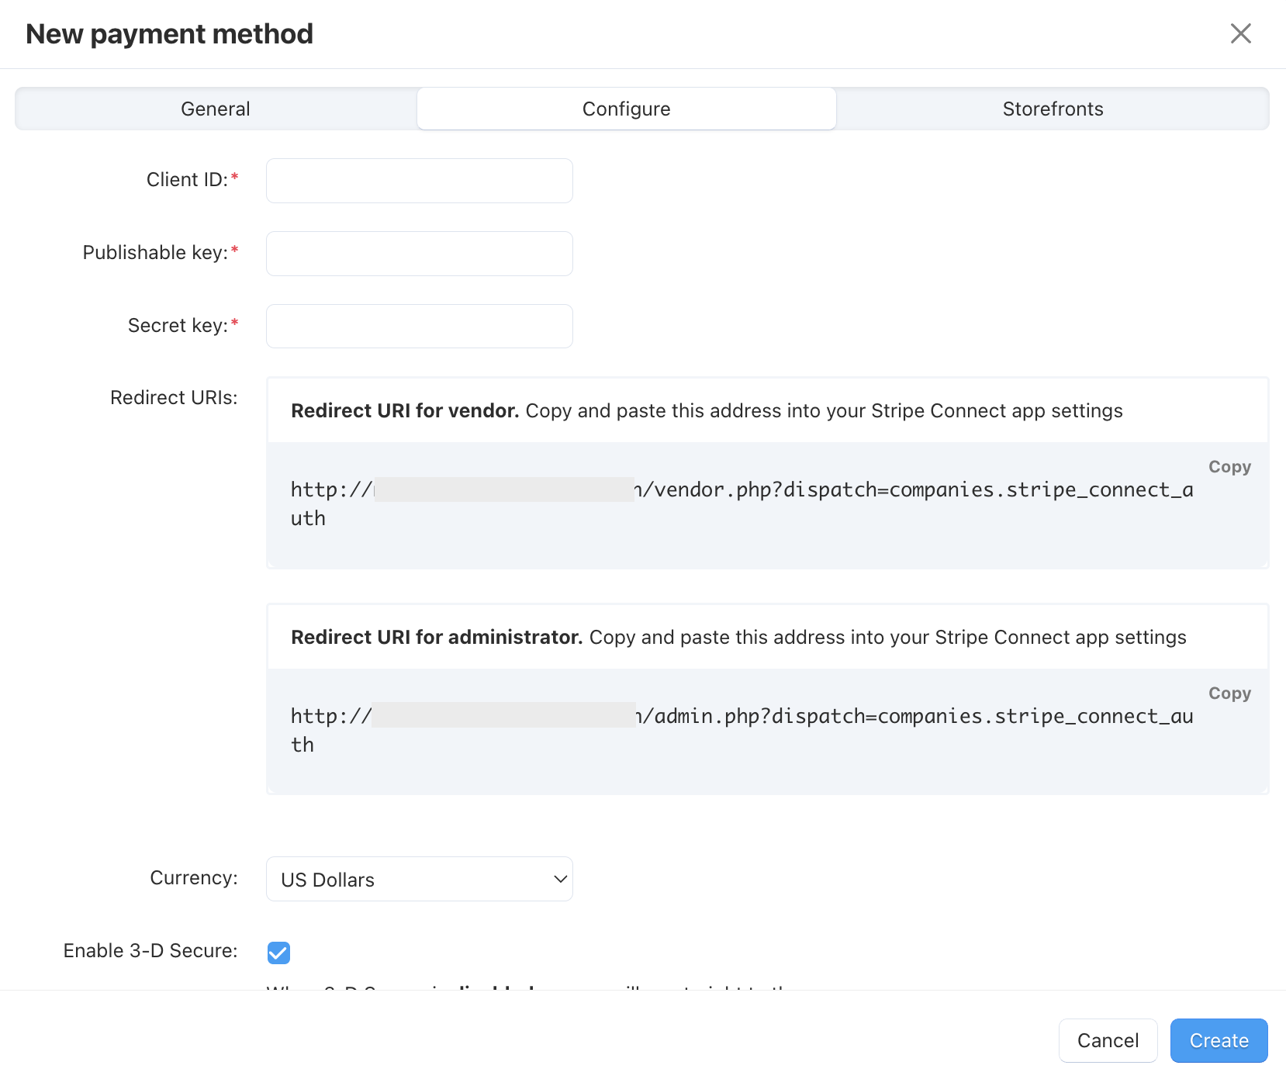Viewport: 1286px width, 1086px height.
Task: Click the vendor.php redirect URL text
Action: coord(742,503)
